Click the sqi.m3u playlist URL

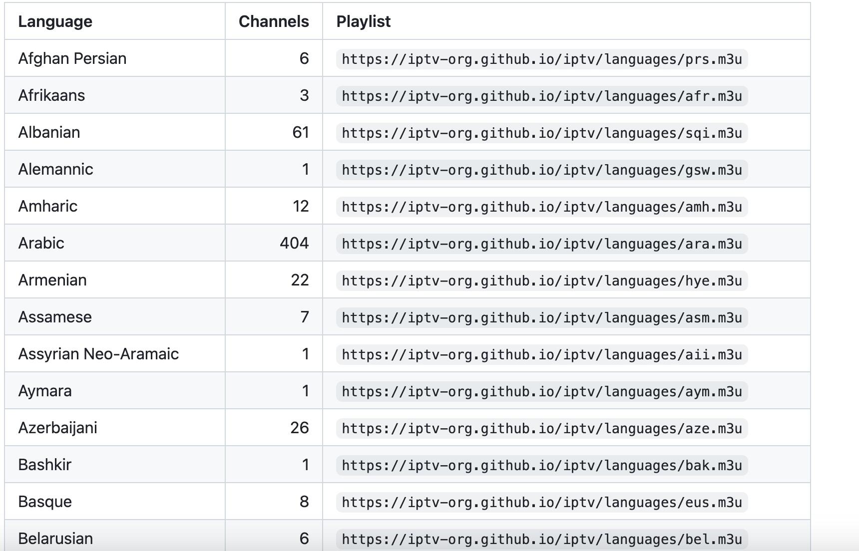[x=542, y=133]
